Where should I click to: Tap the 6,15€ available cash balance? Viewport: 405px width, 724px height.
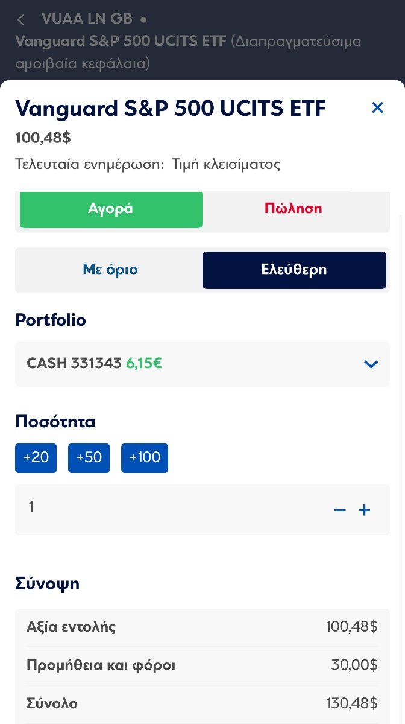point(144,363)
